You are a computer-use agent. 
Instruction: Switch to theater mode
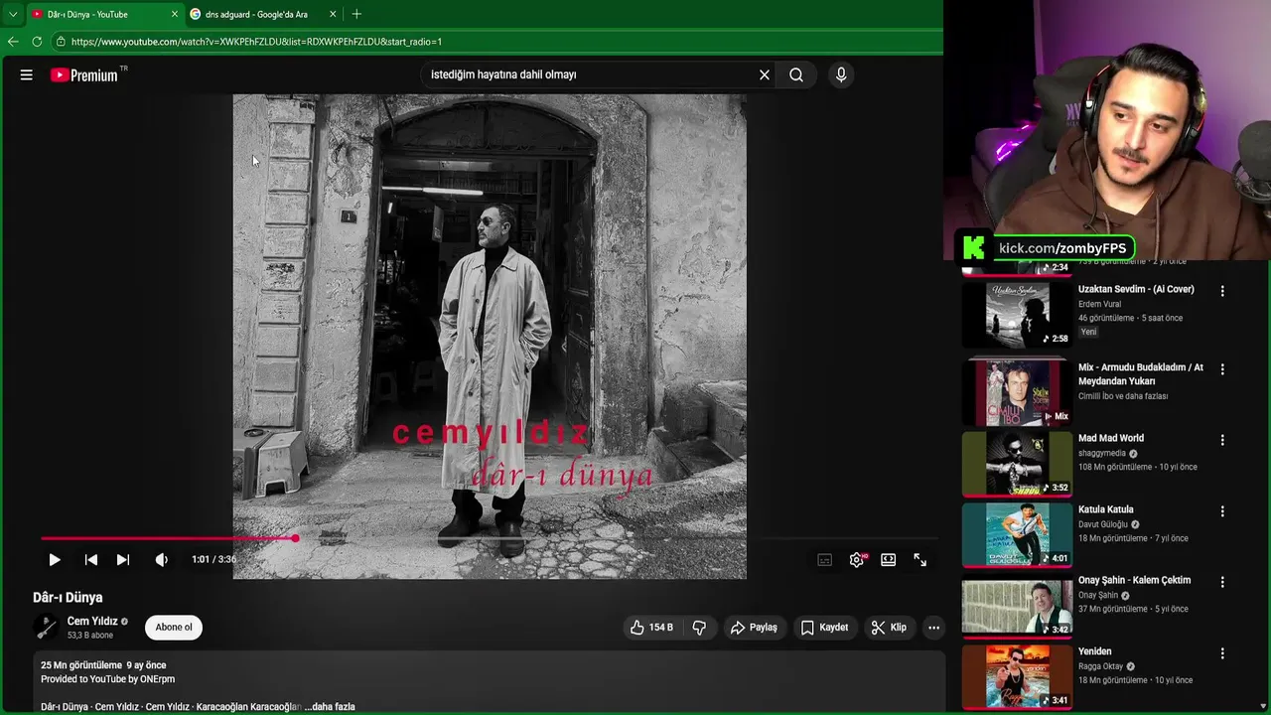click(x=888, y=560)
